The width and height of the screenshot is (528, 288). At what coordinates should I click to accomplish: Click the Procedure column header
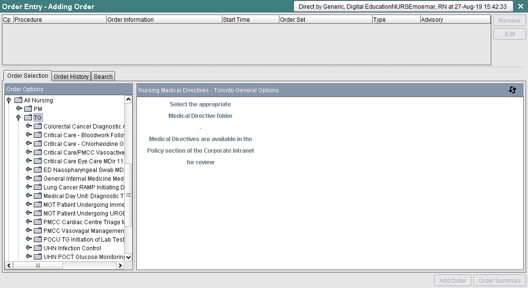60,19
